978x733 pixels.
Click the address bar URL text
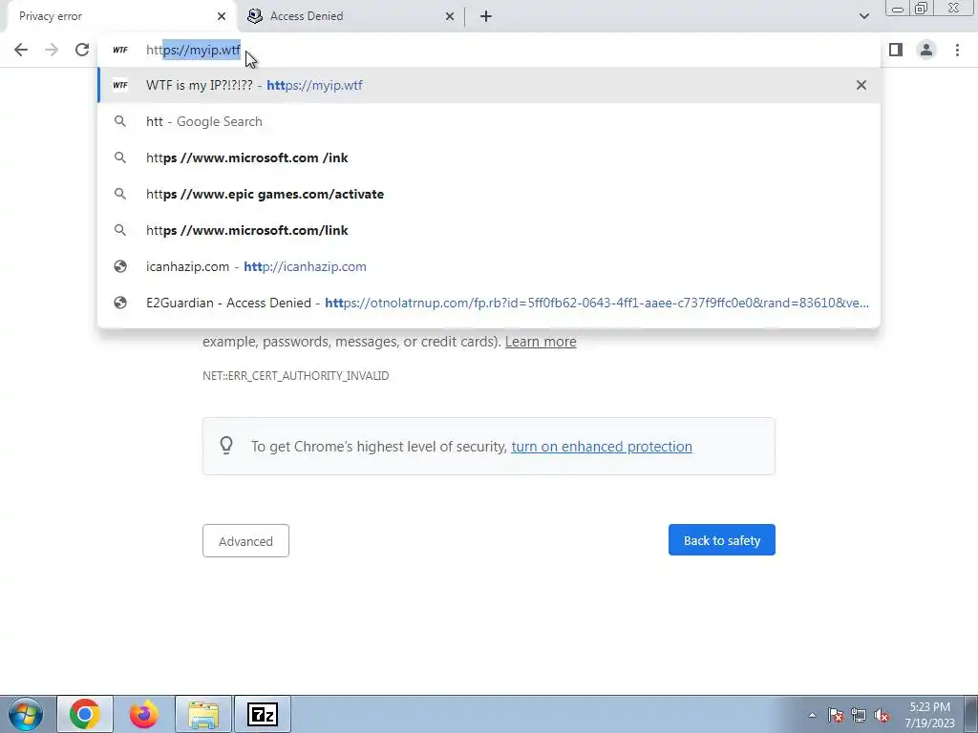tap(193, 50)
